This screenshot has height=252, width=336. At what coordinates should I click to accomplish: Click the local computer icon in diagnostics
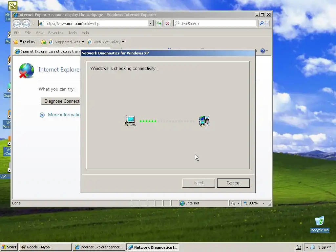pos(131,121)
